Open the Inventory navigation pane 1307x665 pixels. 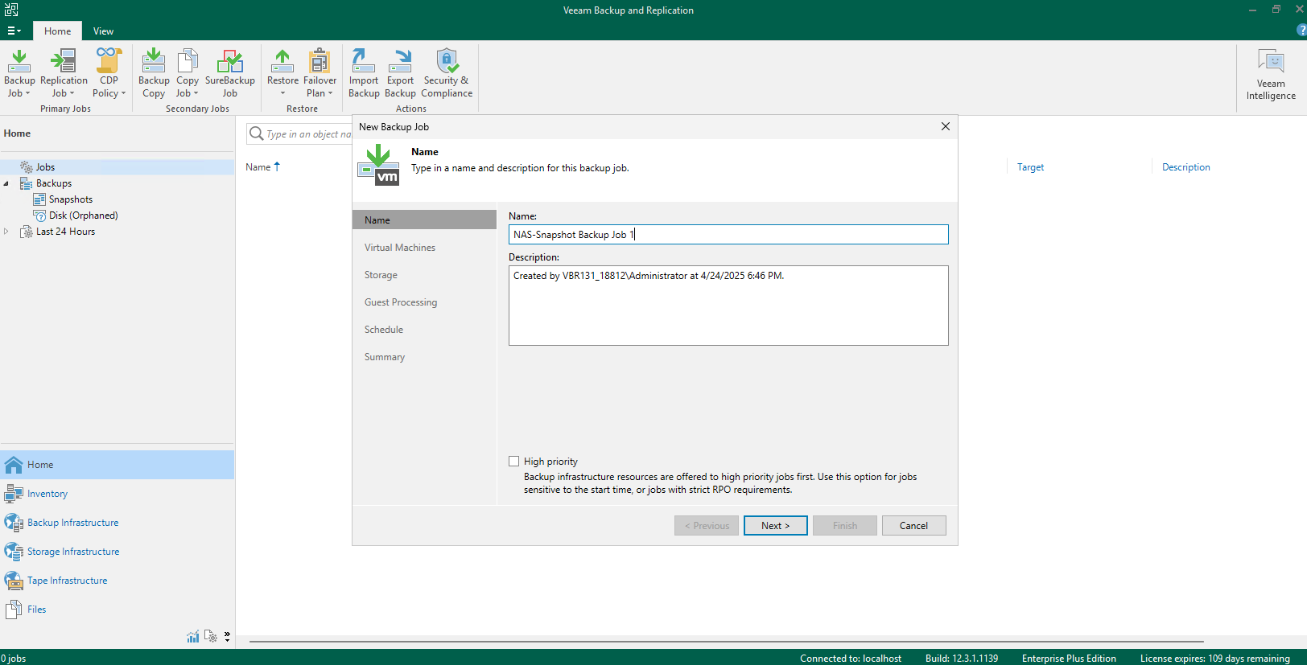click(118, 494)
